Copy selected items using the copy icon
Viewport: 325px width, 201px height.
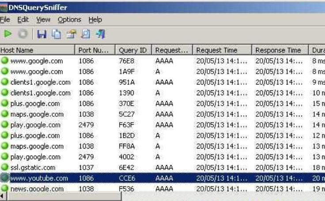[x=57, y=34]
